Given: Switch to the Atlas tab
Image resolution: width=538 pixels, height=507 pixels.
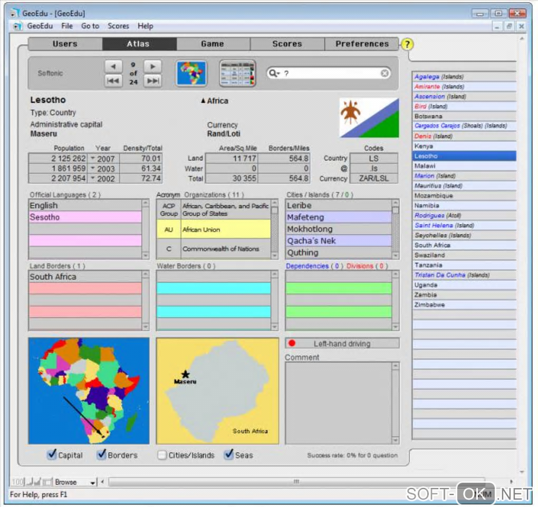Looking at the screenshot, I should [x=139, y=44].
